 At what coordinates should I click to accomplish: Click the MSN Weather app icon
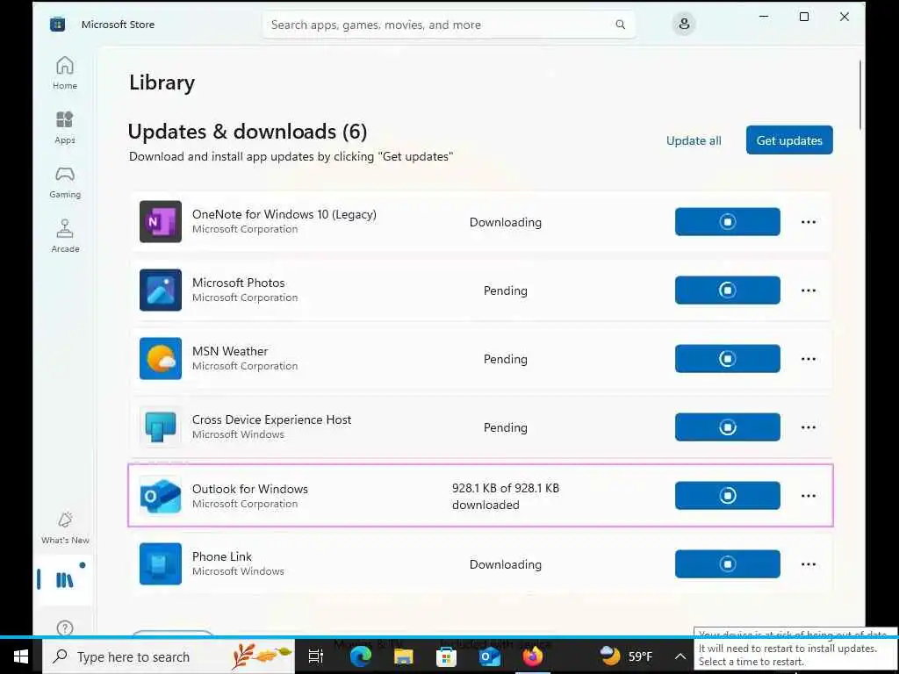pyautogui.click(x=161, y=358)
